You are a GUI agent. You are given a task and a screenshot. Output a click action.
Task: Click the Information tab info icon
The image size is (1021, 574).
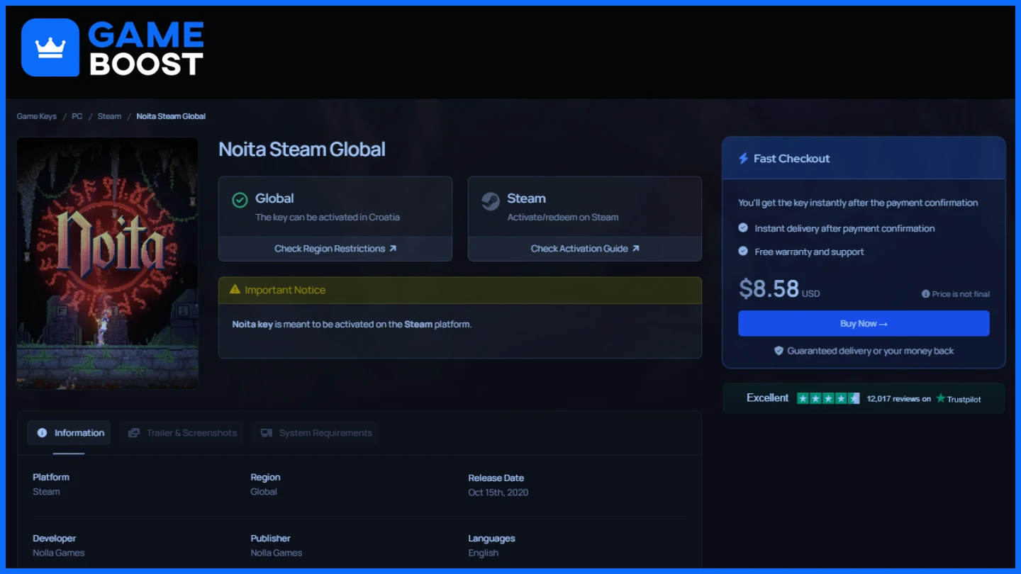click(42, 433)
